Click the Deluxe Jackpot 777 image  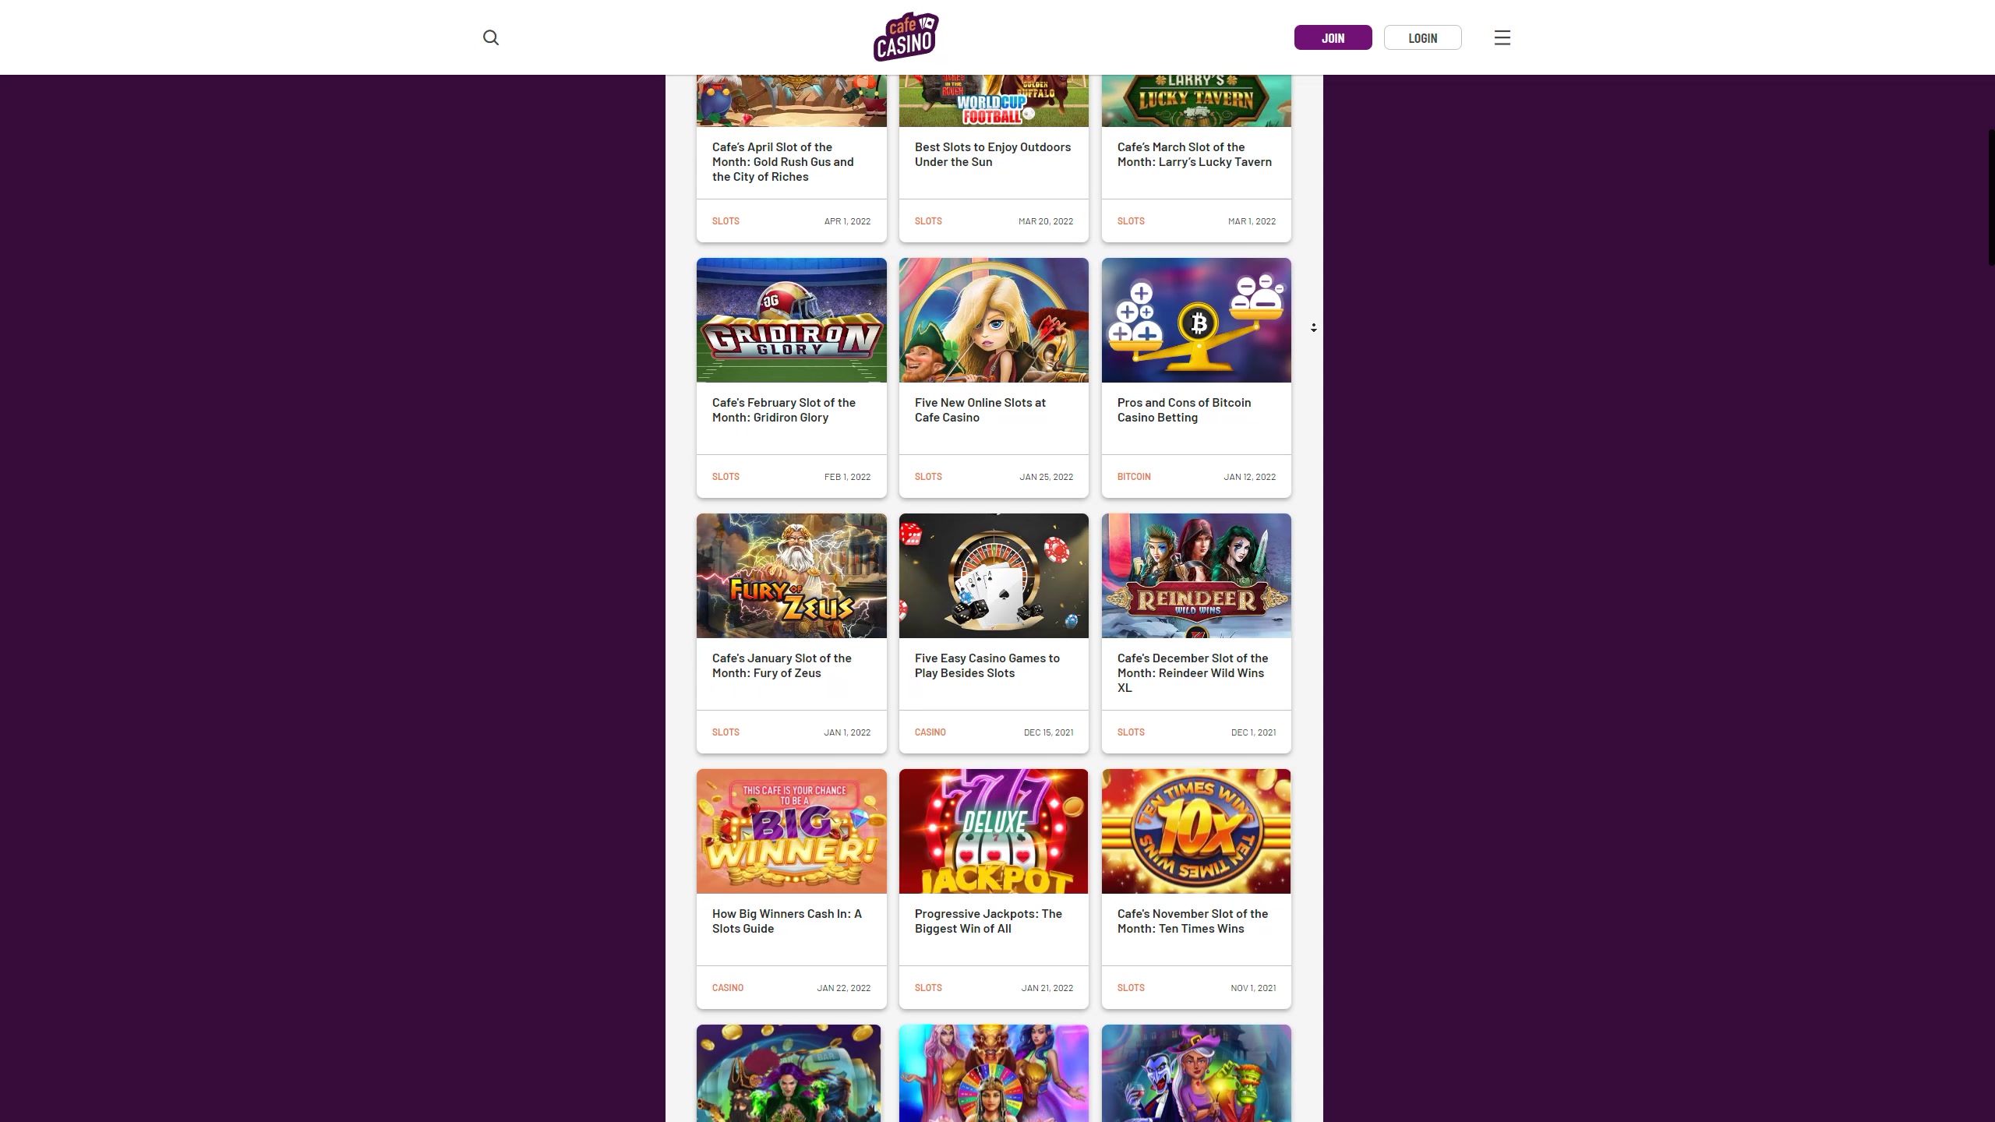click(x=994, y=831)
